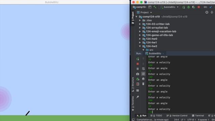
Task: Click the pink bubble at BubbleBlitz left edge
Action: tap(5, 99)
